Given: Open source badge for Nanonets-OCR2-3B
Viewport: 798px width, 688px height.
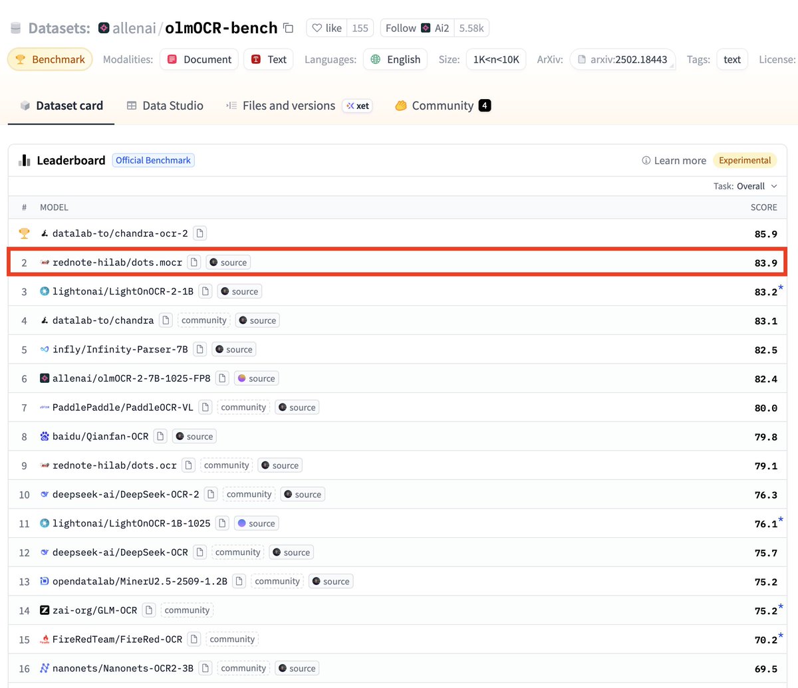Looking at the screenshot, I should tap(297, 668).
